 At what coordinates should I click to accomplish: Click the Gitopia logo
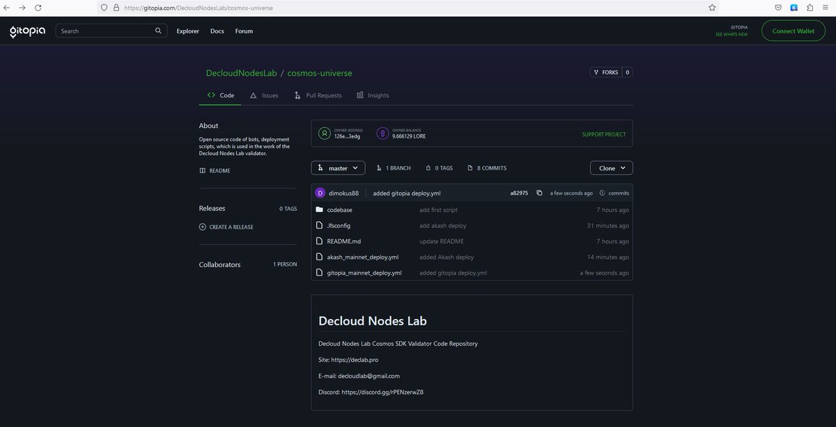coord(27,31)
